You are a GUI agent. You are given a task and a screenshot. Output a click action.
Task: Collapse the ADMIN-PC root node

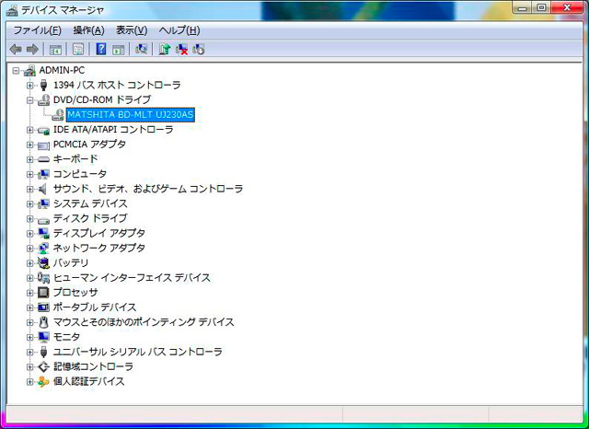16,71
